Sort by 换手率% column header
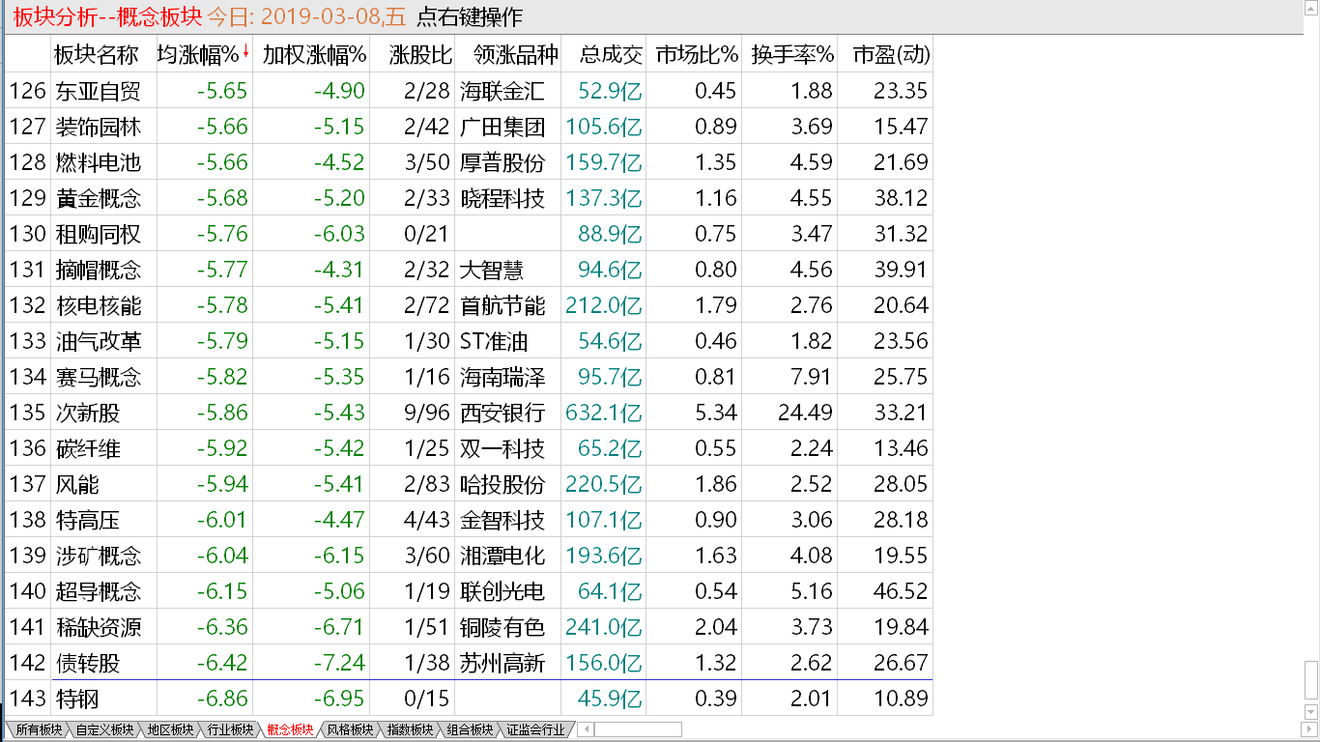The height and width of the screenshot is (742, 1320). click(x=792, y=55)
